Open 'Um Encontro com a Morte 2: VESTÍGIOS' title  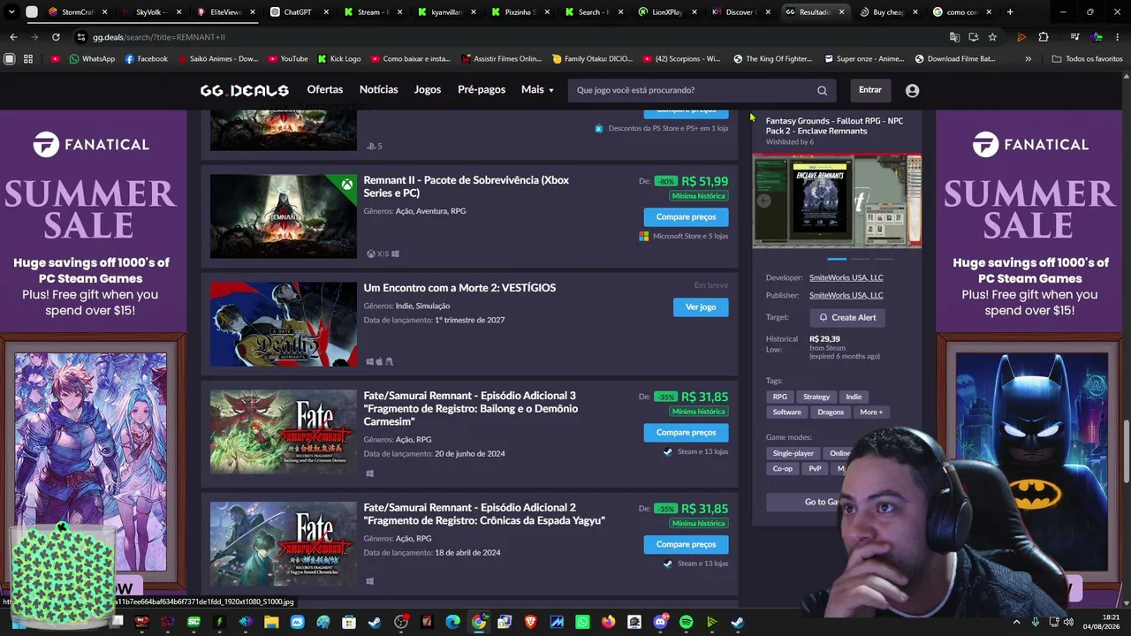[459, 288]
